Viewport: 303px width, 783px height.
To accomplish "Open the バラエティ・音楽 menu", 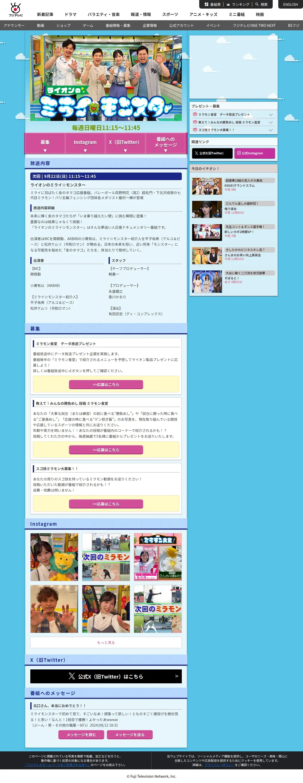I will [104, 14].
